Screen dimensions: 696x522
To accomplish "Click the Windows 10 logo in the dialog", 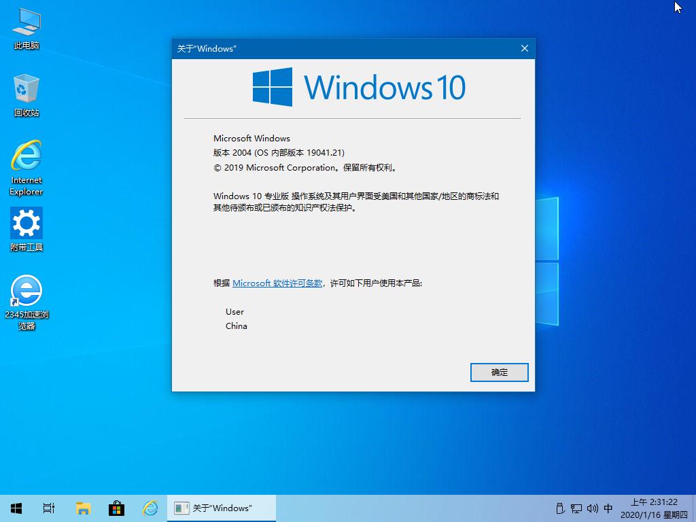I will [x=359, y=87].
